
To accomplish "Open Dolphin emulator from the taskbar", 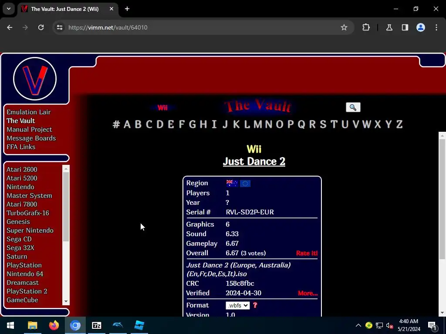I will click(x=118, y=325).
